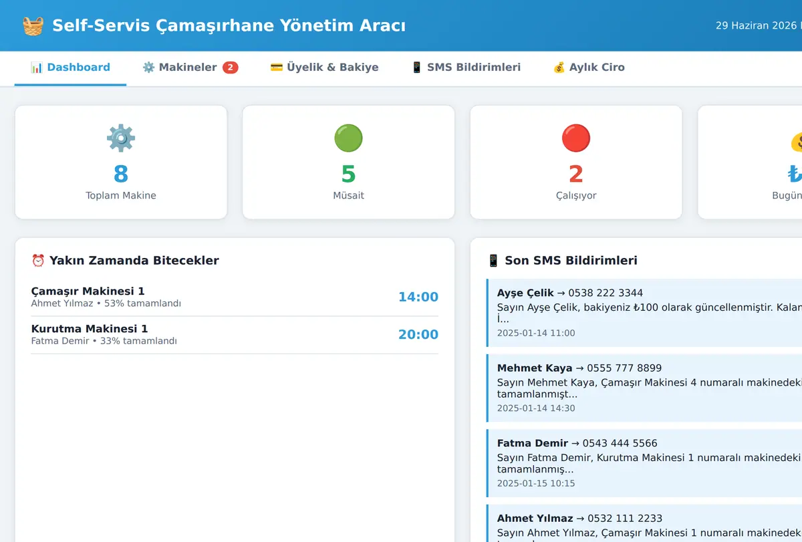Click the timestamp 2025-01-15 10:15

pos(536,483)
